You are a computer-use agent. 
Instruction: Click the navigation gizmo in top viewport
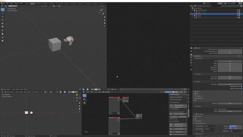[x=102, y=12]
